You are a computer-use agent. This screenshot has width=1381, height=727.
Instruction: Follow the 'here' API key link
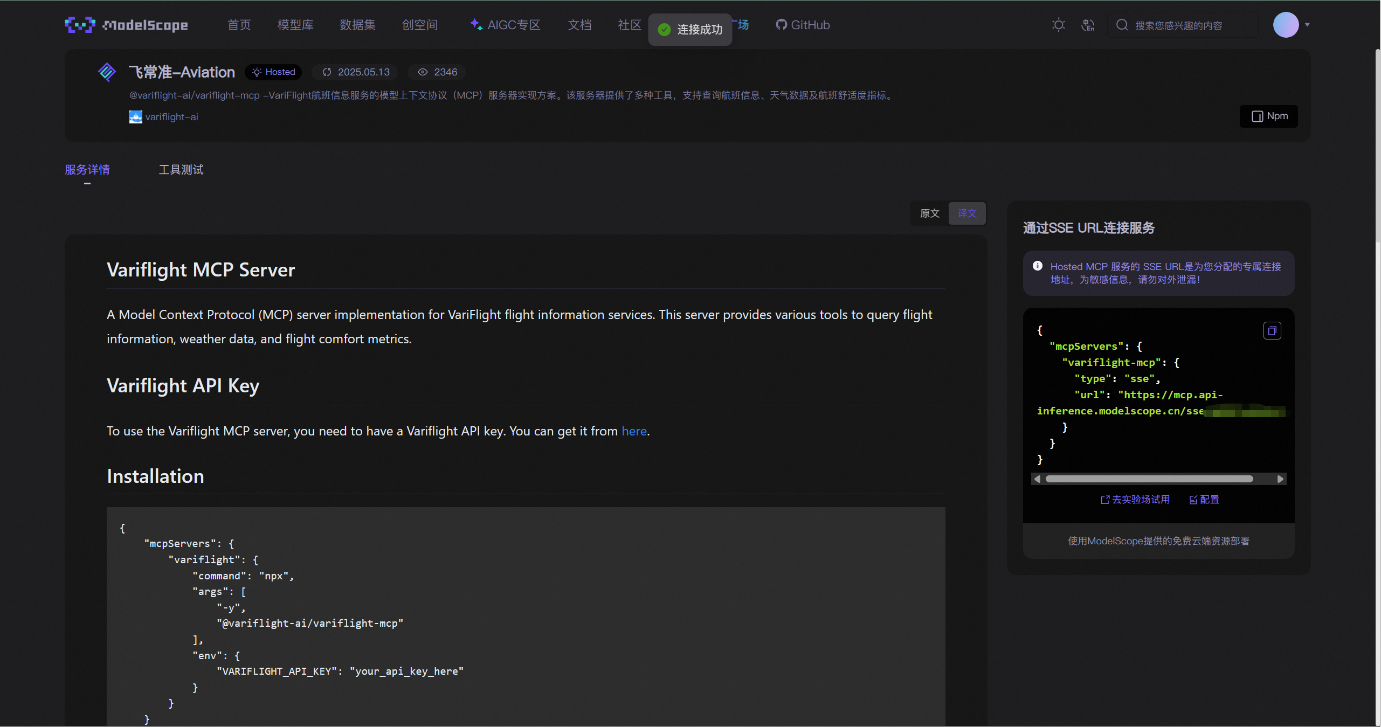point(634,431)
